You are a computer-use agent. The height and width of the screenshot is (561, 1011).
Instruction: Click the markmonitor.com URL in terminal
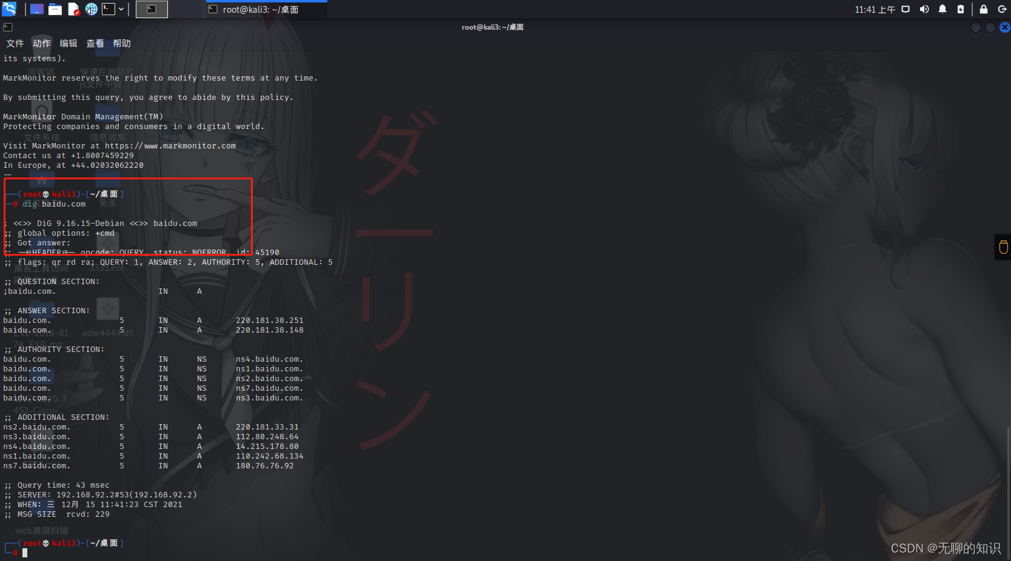pos(170,146)
